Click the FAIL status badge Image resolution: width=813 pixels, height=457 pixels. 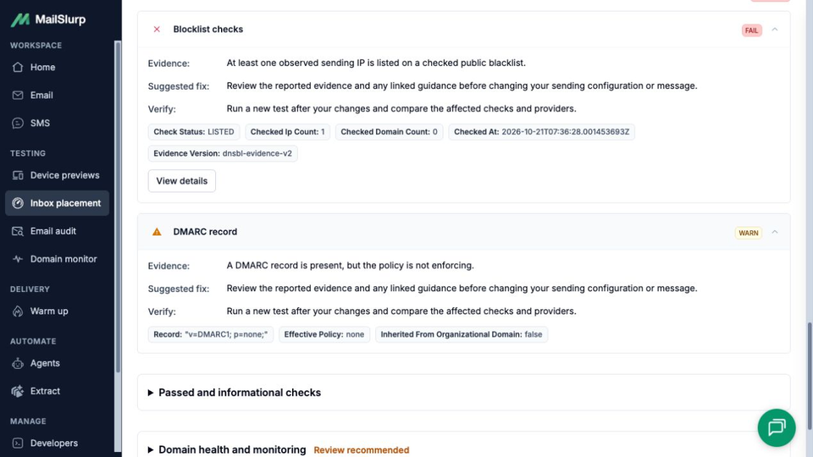(751, 30)
